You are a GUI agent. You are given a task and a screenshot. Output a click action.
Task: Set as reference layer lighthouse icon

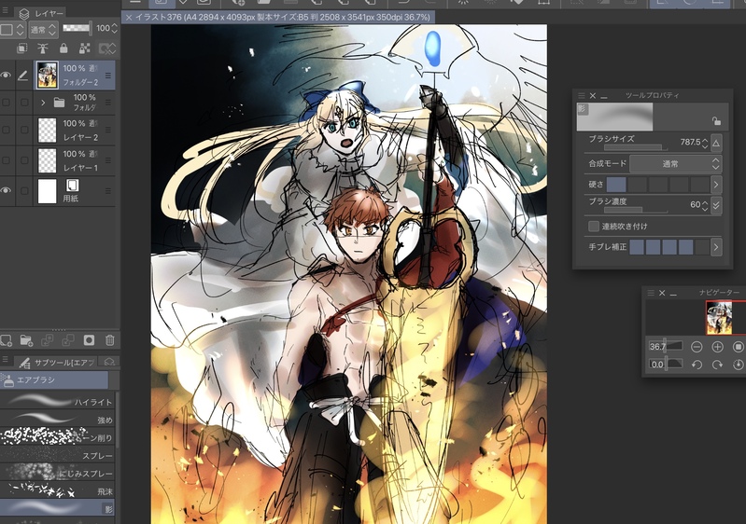click(43, 48)
